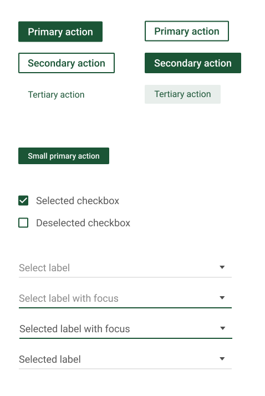Click the Small primary action button
The height and width of the screenshot is (396, 265).
point(64,156)
